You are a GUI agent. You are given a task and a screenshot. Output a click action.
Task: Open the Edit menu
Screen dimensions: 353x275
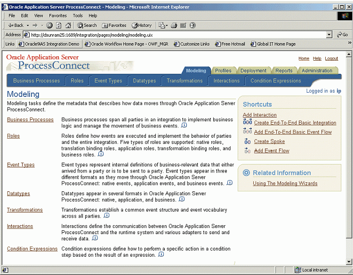coord(24,16)
